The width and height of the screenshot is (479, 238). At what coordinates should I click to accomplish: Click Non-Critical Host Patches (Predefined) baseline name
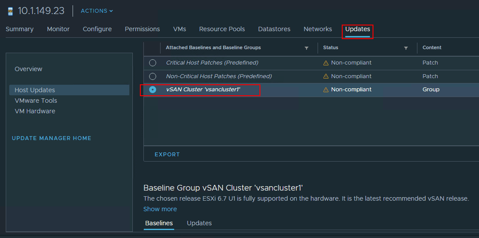coord(219,76)
